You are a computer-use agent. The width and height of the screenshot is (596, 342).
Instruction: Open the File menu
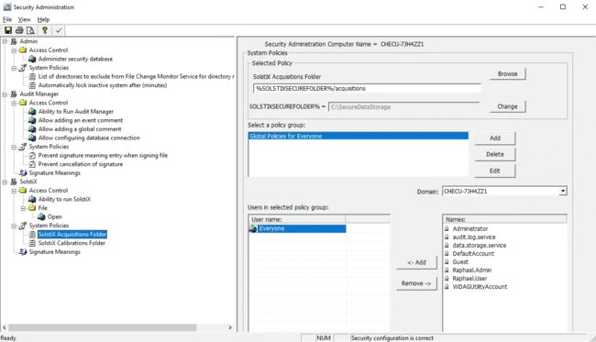coord(7,19)
